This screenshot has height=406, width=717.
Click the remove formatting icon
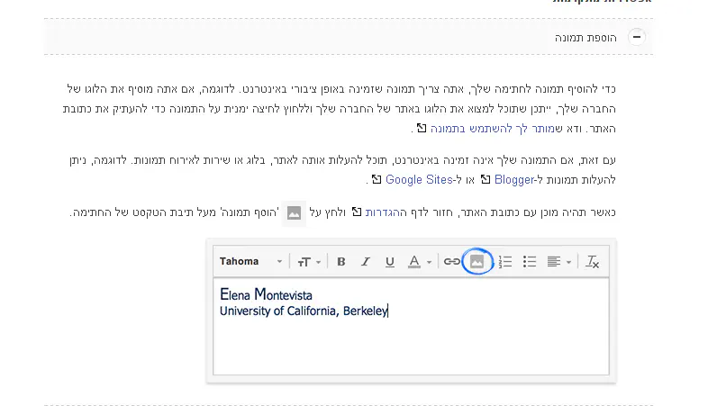coord(592,262)
